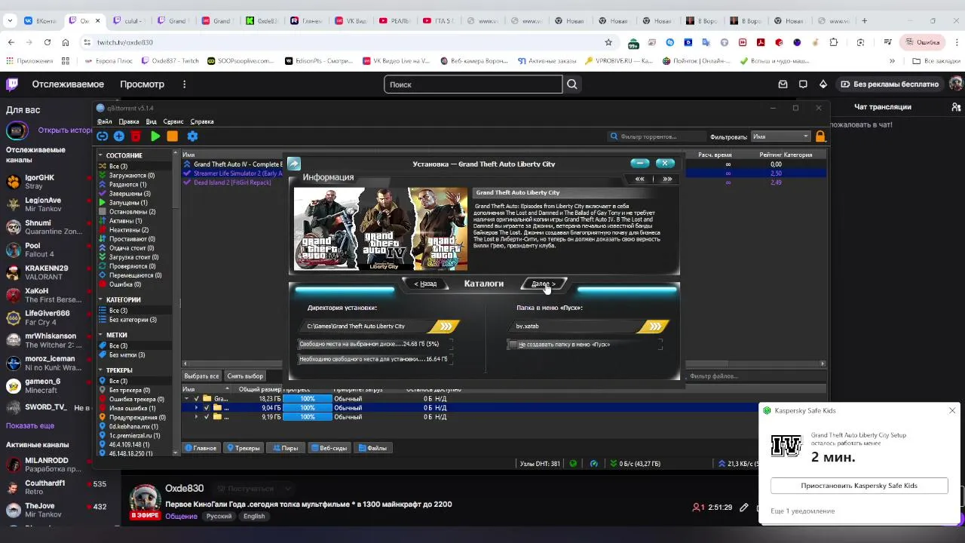965x543 pixels.
Task: Collapse the СОСТОЯНИЕ sidebar section
Action: 101,155
